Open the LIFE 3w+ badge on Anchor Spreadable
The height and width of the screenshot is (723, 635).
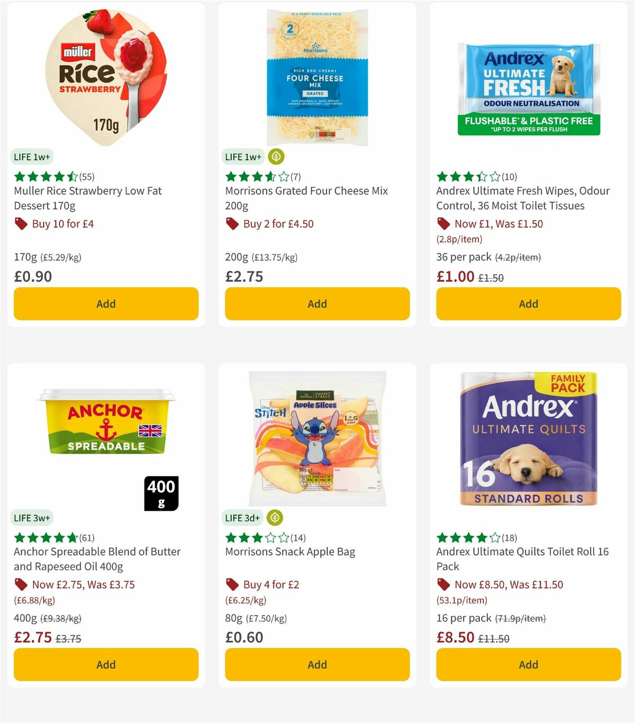31,518
